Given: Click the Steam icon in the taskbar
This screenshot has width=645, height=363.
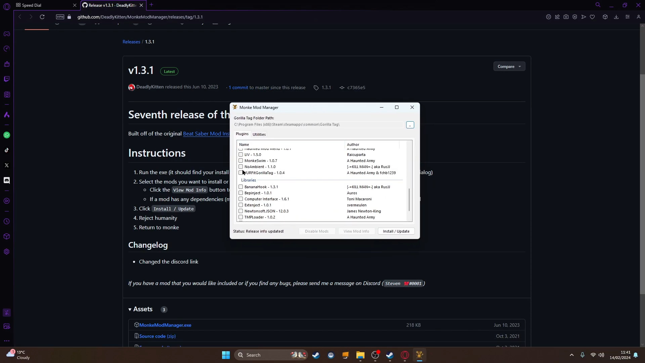Looking at the screenshot, I should [x=316, y=355].
